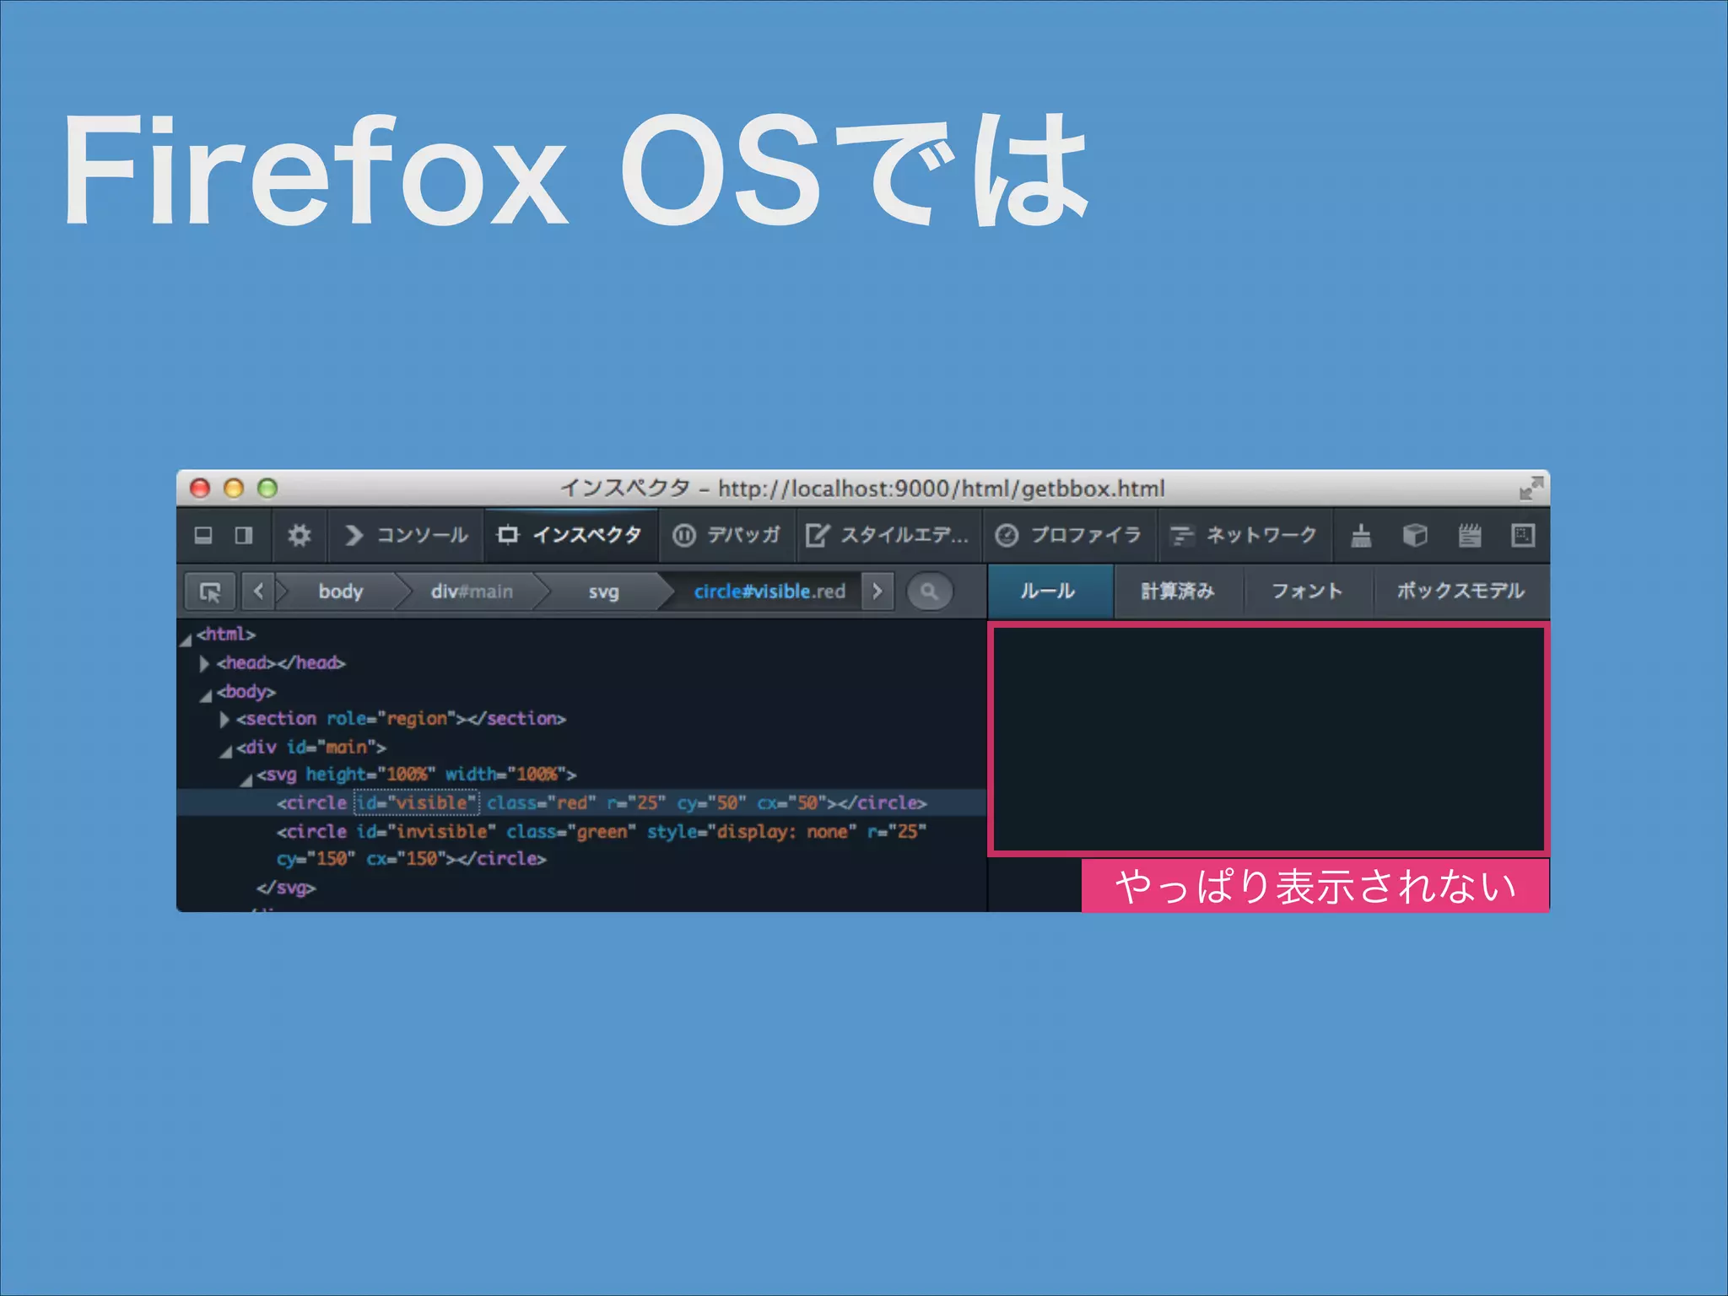Open the フォント sidebar tab

1307,591
